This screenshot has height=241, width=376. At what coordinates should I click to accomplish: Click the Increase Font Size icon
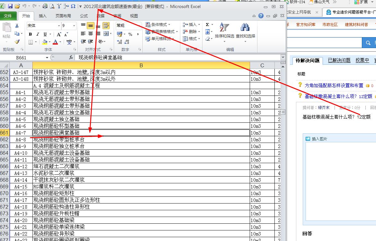coord(59,34)
